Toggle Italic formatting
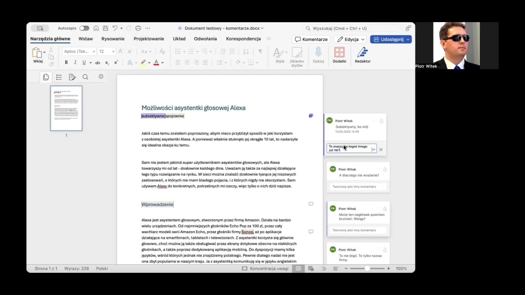 click(x=75, y=62)
